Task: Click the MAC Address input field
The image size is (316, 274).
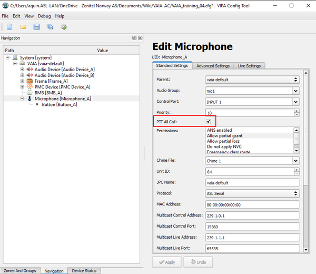Action: [x=252, y=204]
